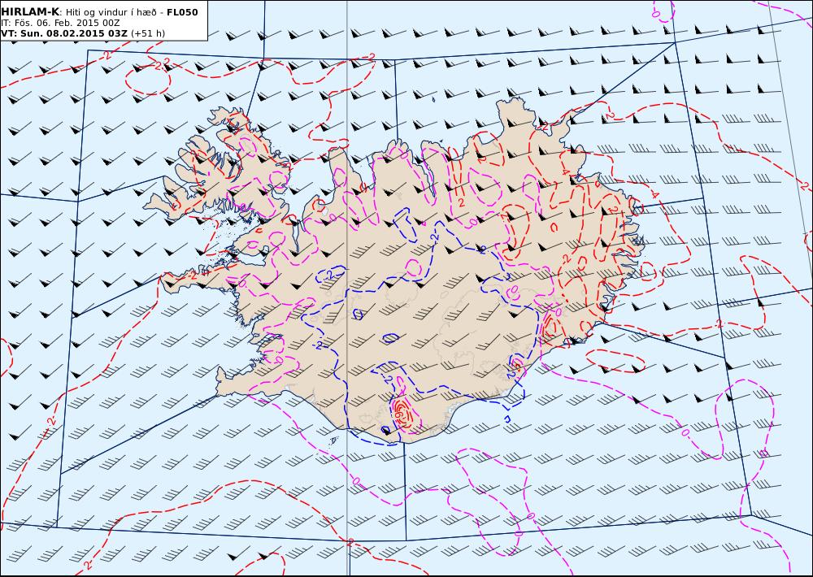Select the VT: Sun. 08.02.2015 03Z line
813x577 pixels.
[64, 33]
